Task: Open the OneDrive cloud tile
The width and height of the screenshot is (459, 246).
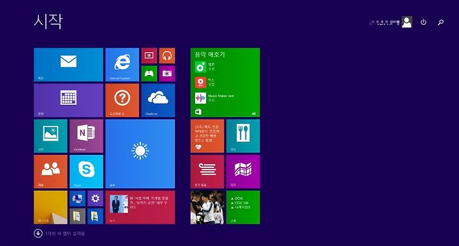Action: [158, 100]
